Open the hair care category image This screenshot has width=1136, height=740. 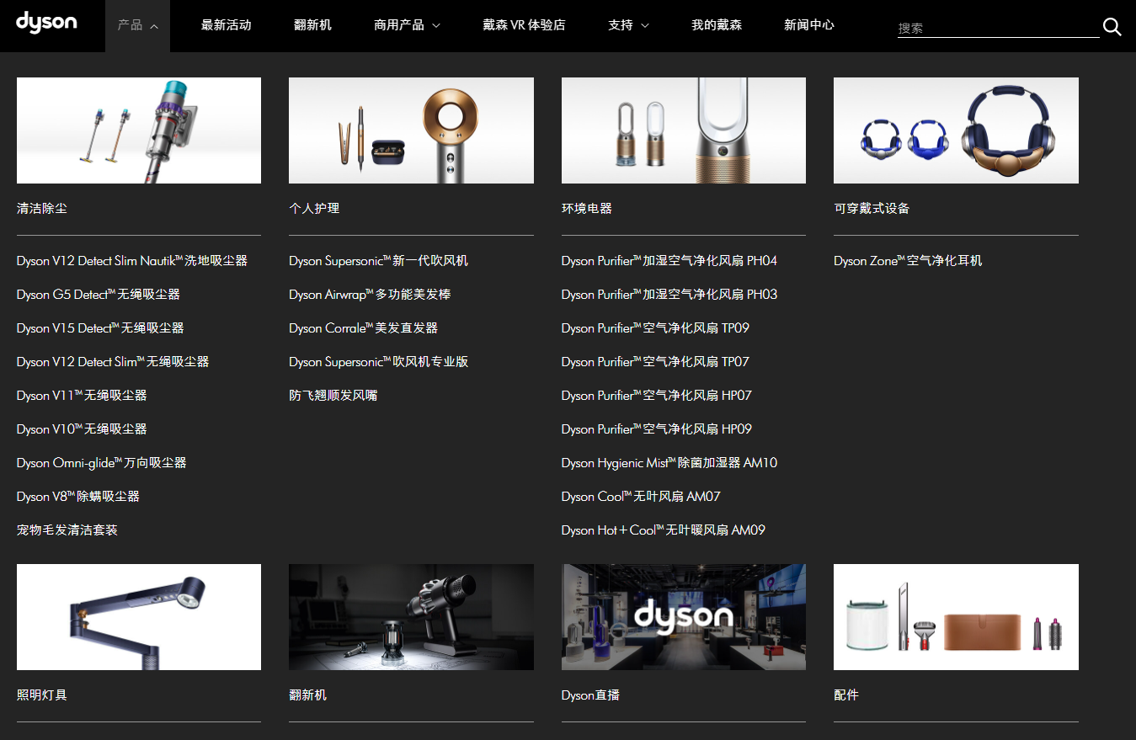411,130
